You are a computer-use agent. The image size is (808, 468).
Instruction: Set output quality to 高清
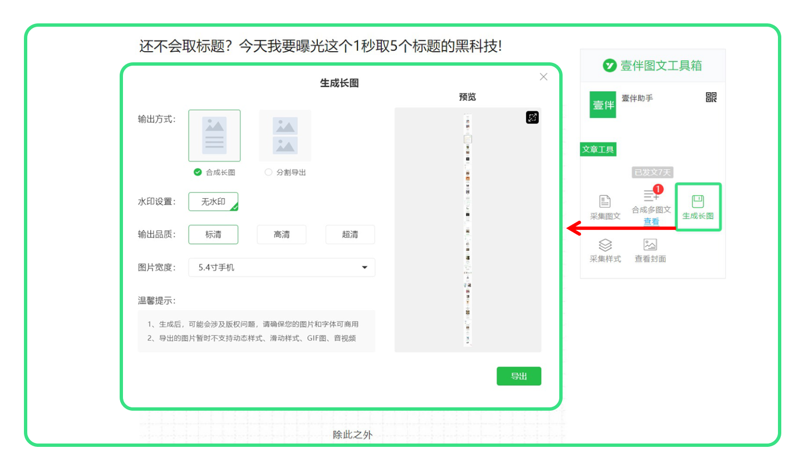pyautogui.click(x=282, y=234)
